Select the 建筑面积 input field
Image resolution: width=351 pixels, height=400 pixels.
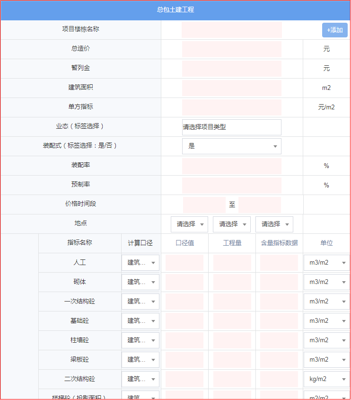(232, 88)
